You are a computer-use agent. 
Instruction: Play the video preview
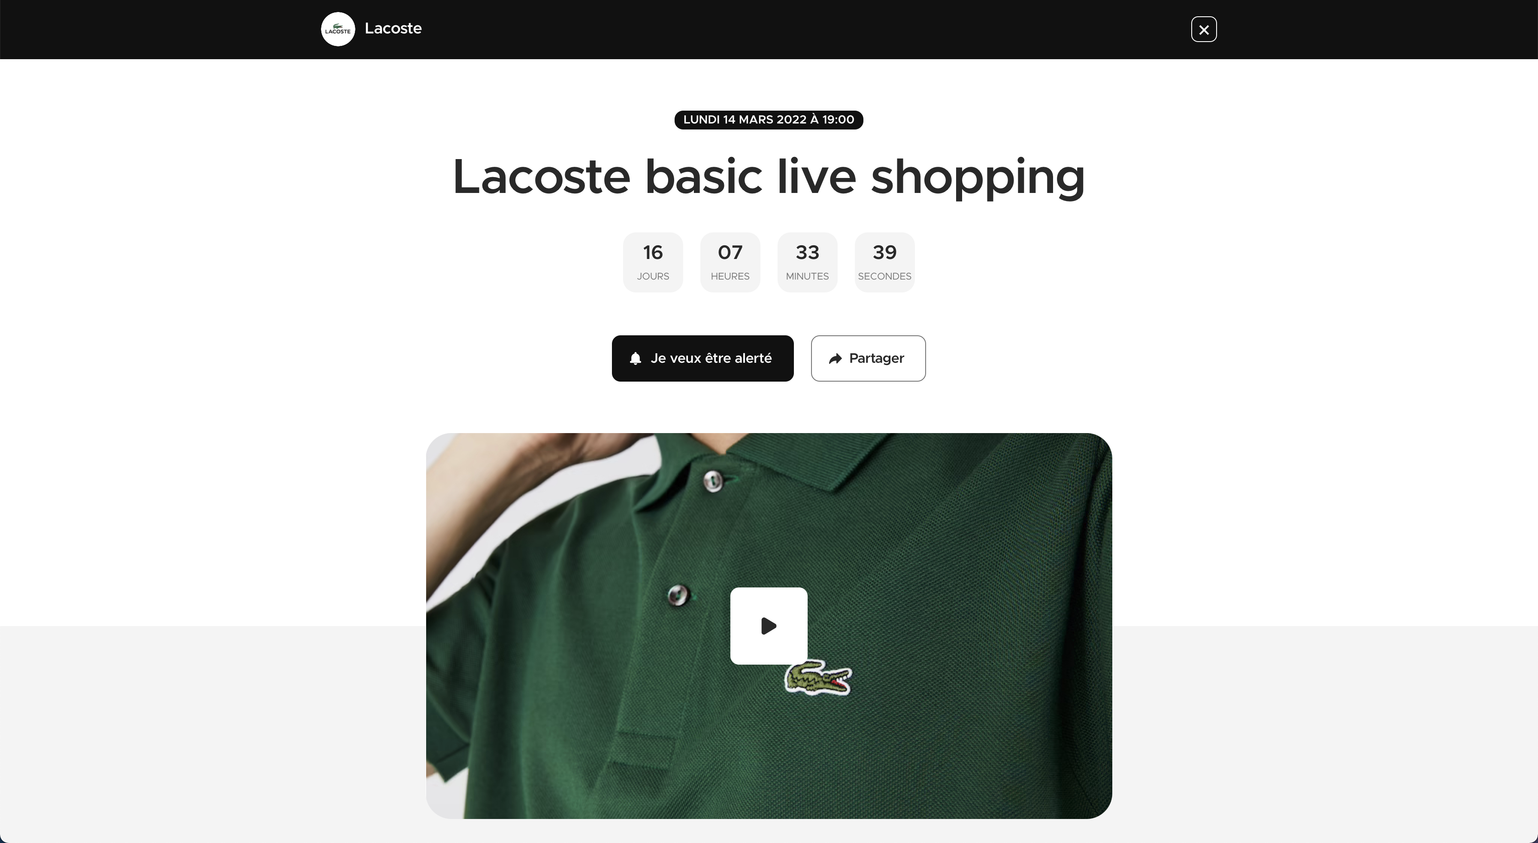click(x=769, y=626)
